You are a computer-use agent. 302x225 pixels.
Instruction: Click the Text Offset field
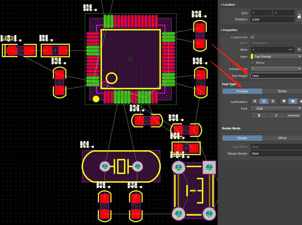click(x=276, y=147)
